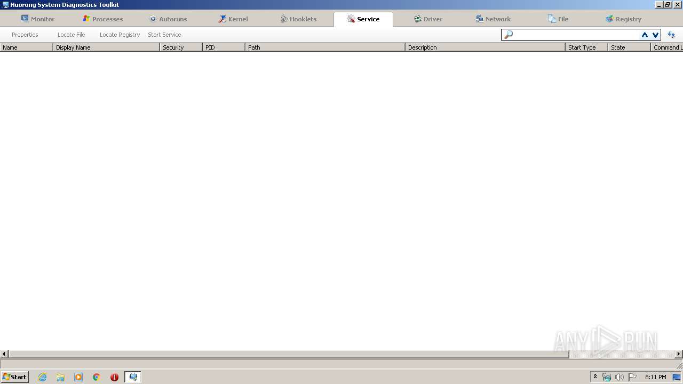Switch to the Processes tab
Viewport: 683px width, 384px height.
[x=102, y=19]
